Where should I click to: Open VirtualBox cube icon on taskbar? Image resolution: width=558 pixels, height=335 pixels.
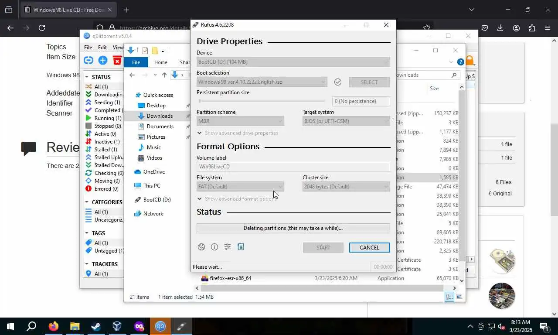click(117, 326)
